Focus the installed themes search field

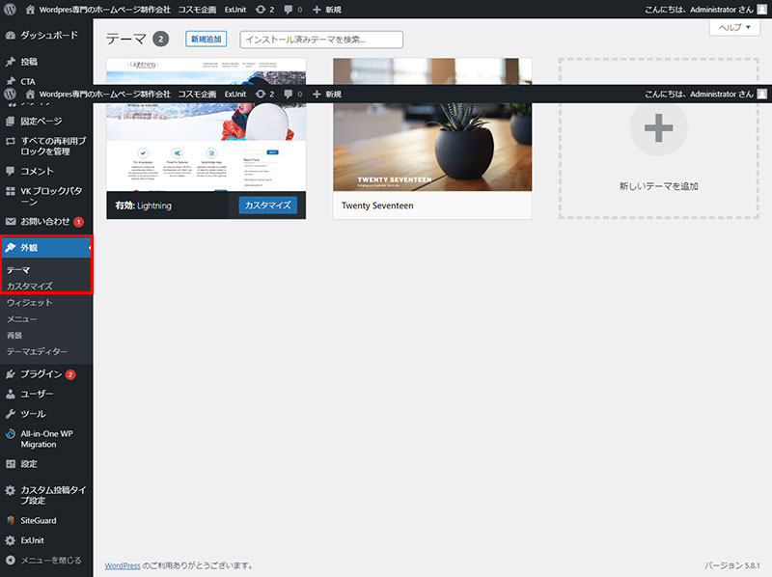click(x=320, y=40)
